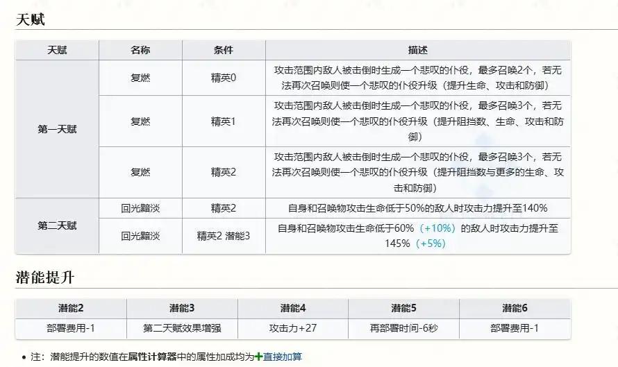Click the 潜能6 column header

(x=515, y=309)
